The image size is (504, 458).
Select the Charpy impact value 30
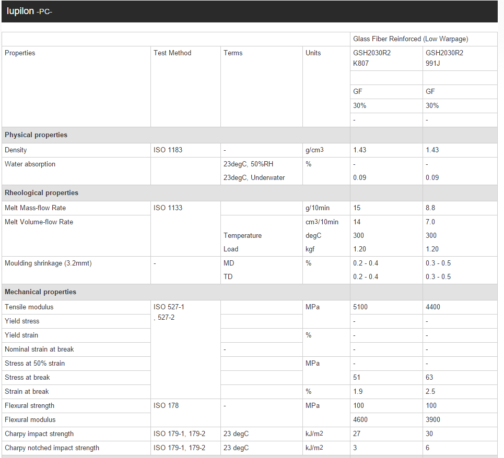(429, 433)
